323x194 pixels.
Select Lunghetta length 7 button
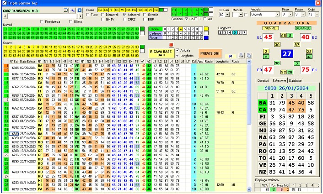244,32
